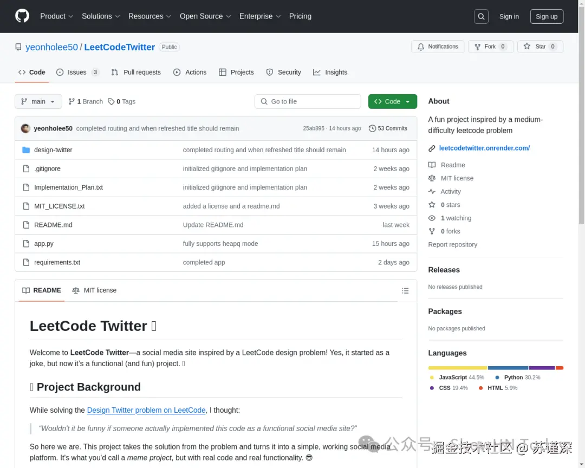The width and height of the screenshot is (585, 468).
Task: Click Report repository link
Action: [452, 244]
